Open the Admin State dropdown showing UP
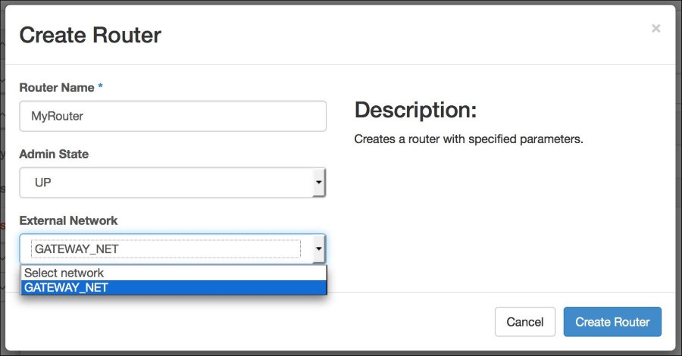Viewport: 682px width, 356px height. pos(173,183)
